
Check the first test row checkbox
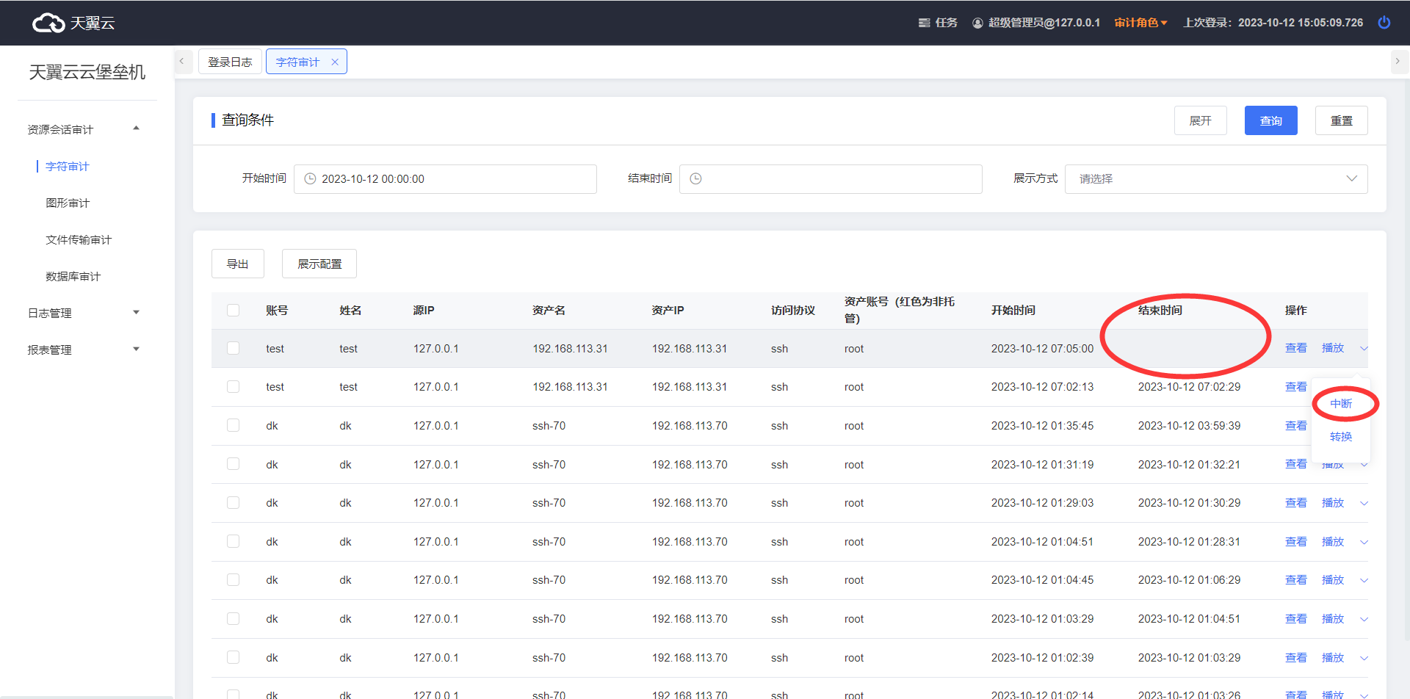tap(234, 349)
